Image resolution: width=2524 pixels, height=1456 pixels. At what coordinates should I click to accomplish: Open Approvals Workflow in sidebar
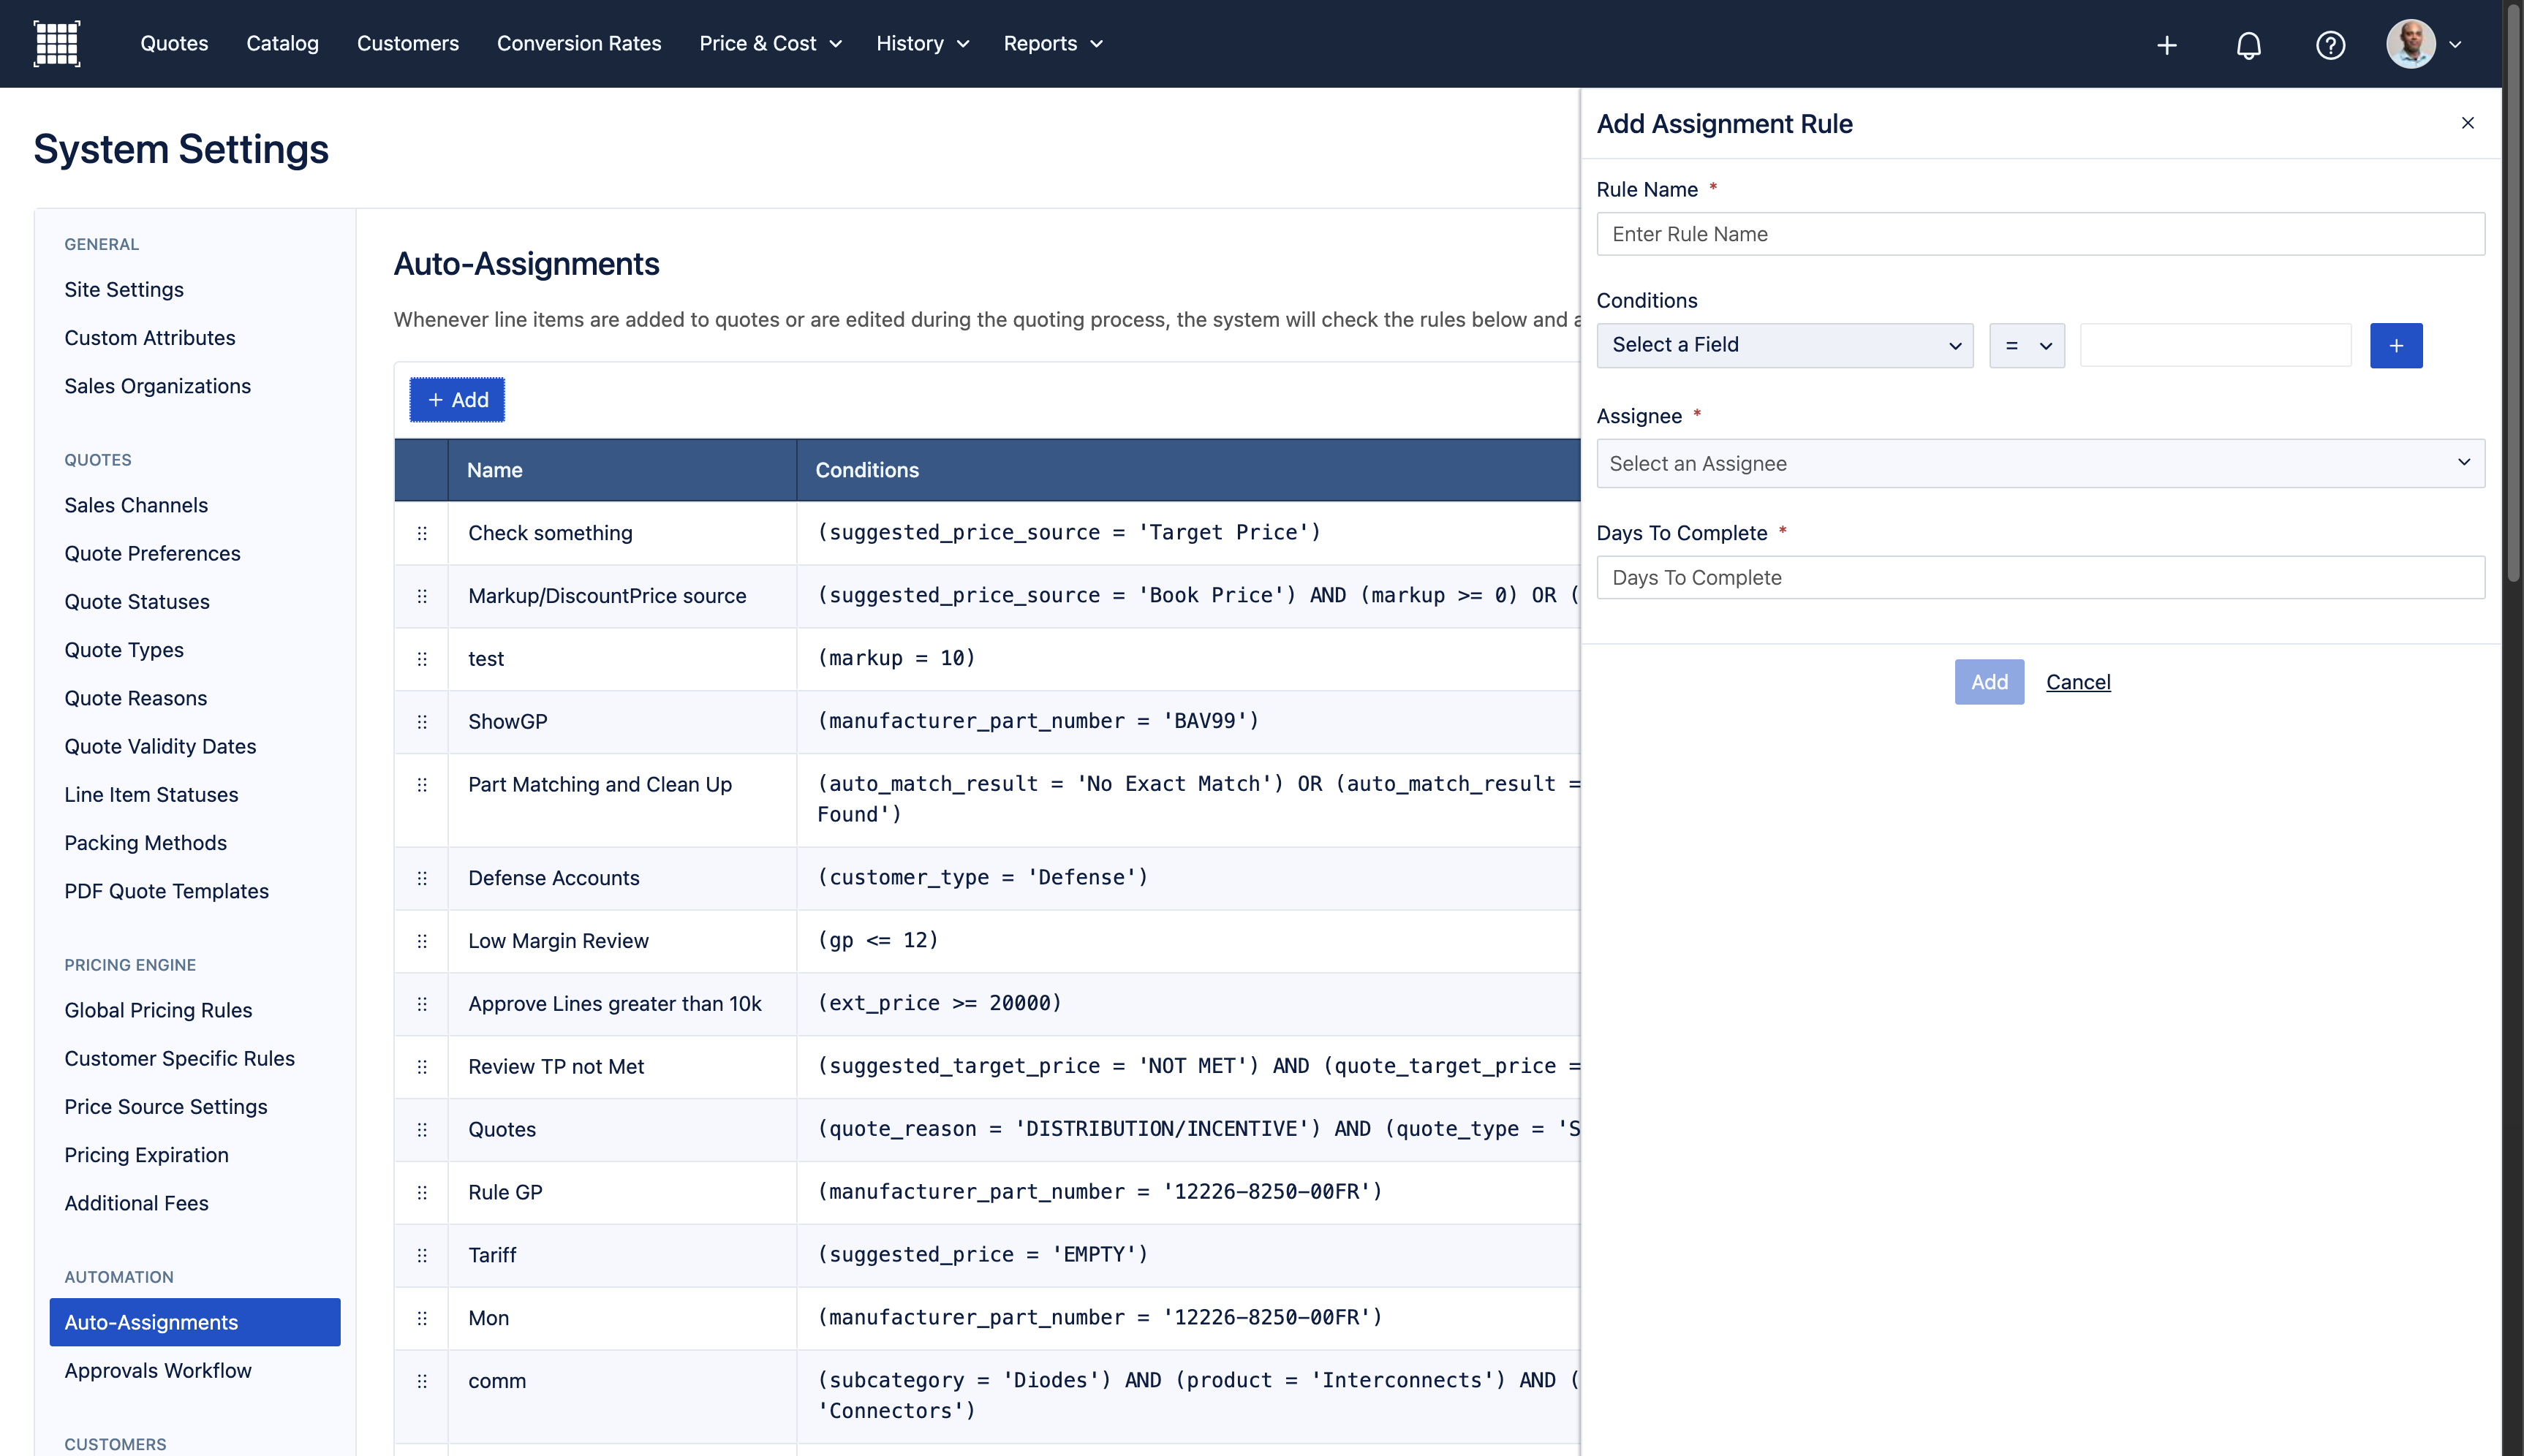click(x=158, y=1370)
